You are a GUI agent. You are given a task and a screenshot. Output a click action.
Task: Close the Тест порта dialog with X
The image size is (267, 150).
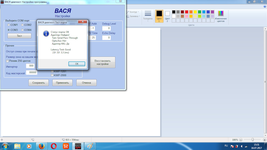pos(83,22)
